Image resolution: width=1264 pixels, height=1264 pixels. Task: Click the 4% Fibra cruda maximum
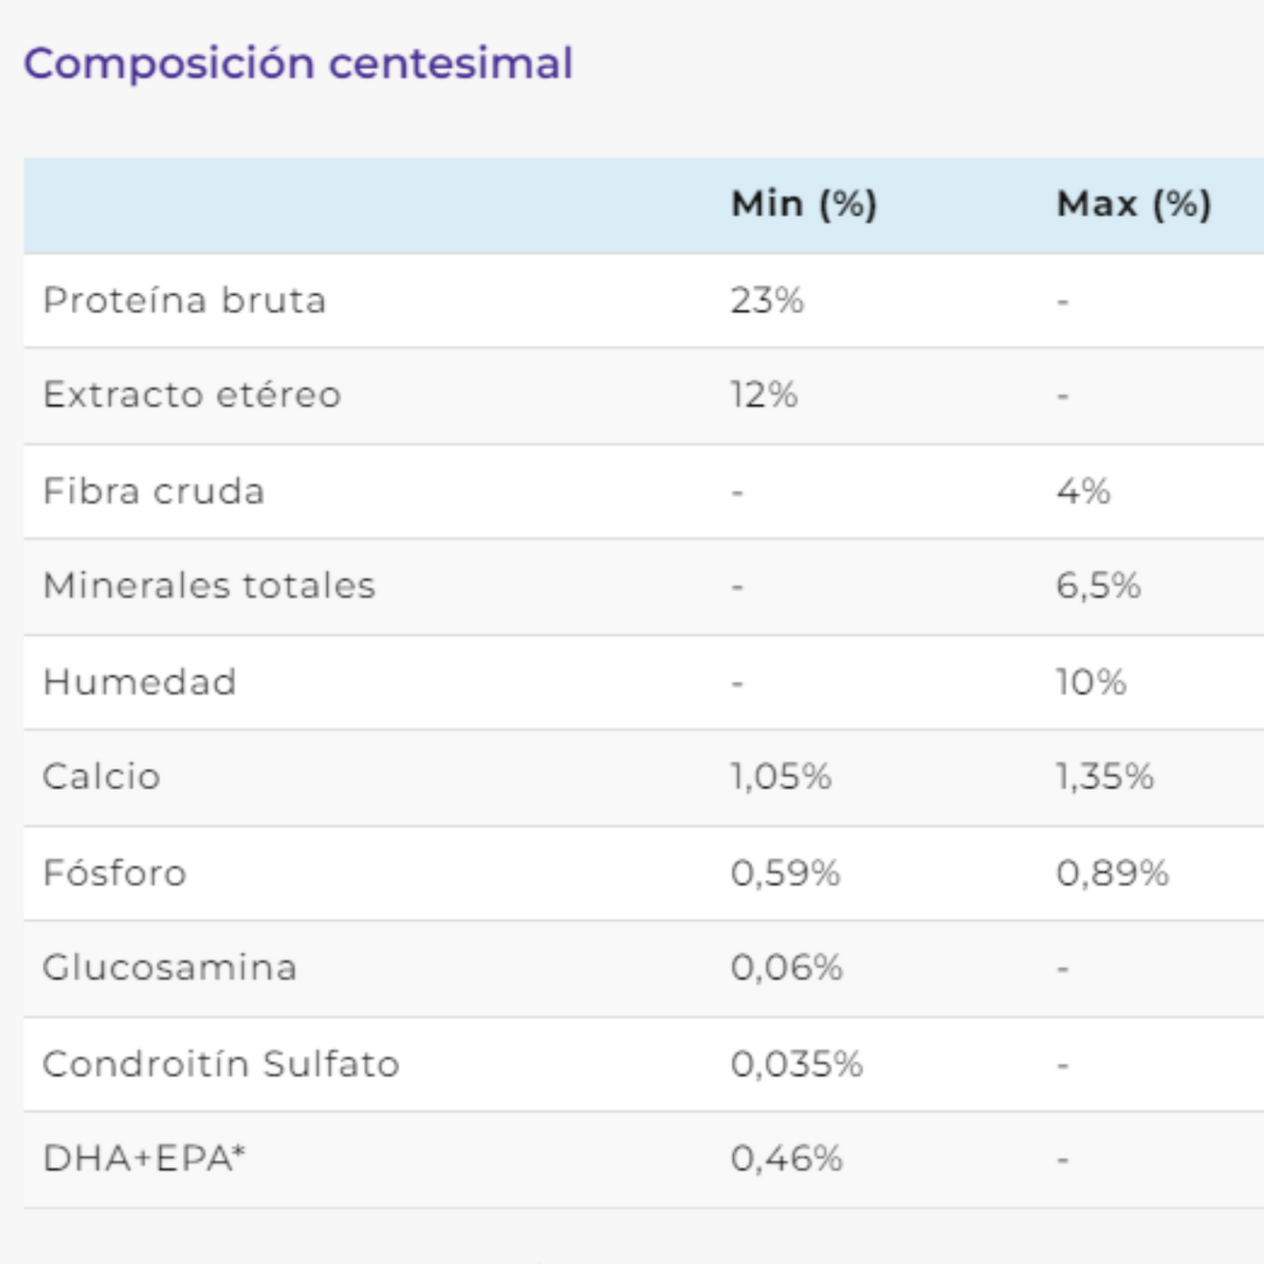pyautogui.click(x=1084, y=492)
